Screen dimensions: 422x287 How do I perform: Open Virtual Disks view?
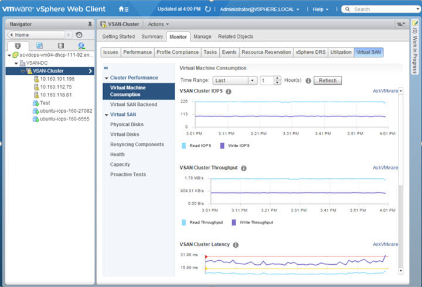click(x=125, y=134)
